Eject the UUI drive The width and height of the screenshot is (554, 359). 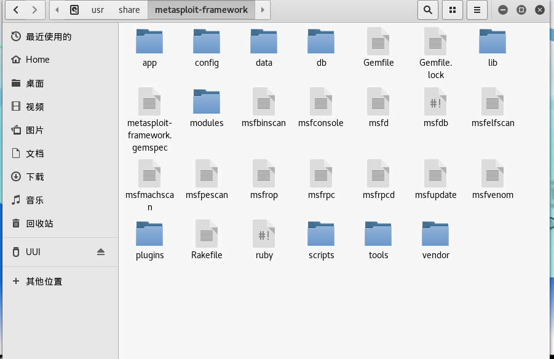point(101,252)
